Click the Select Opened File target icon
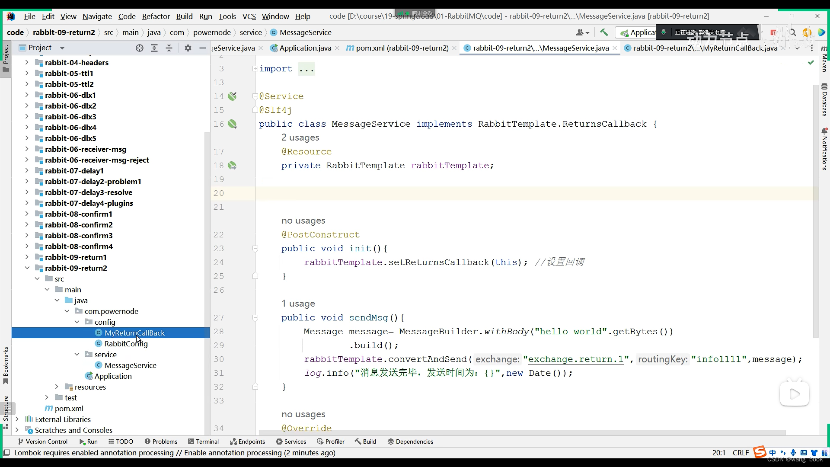 point(139,48)
